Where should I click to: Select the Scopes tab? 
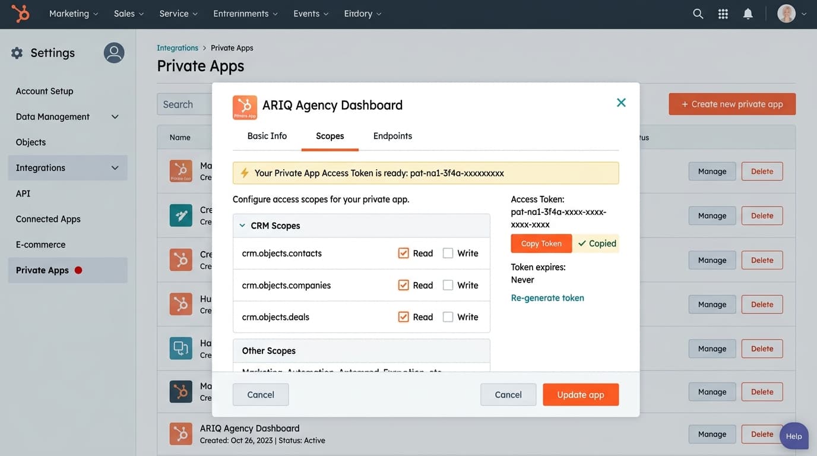tap(330, 136)
